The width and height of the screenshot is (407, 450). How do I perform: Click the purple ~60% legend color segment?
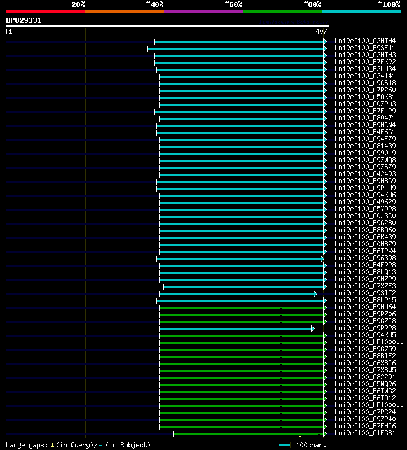coord(203,11)
